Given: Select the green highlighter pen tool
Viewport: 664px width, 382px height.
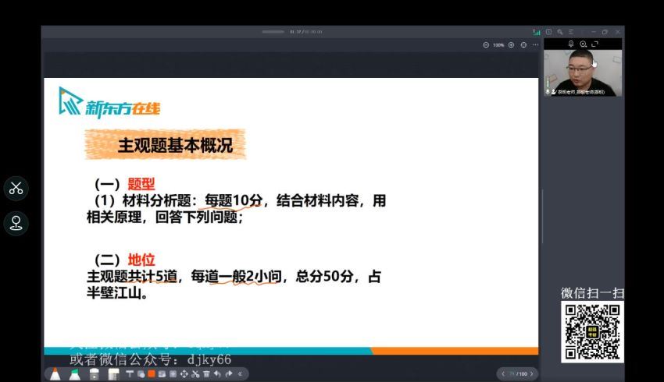Looking at the screenshot, I should 75,374.
